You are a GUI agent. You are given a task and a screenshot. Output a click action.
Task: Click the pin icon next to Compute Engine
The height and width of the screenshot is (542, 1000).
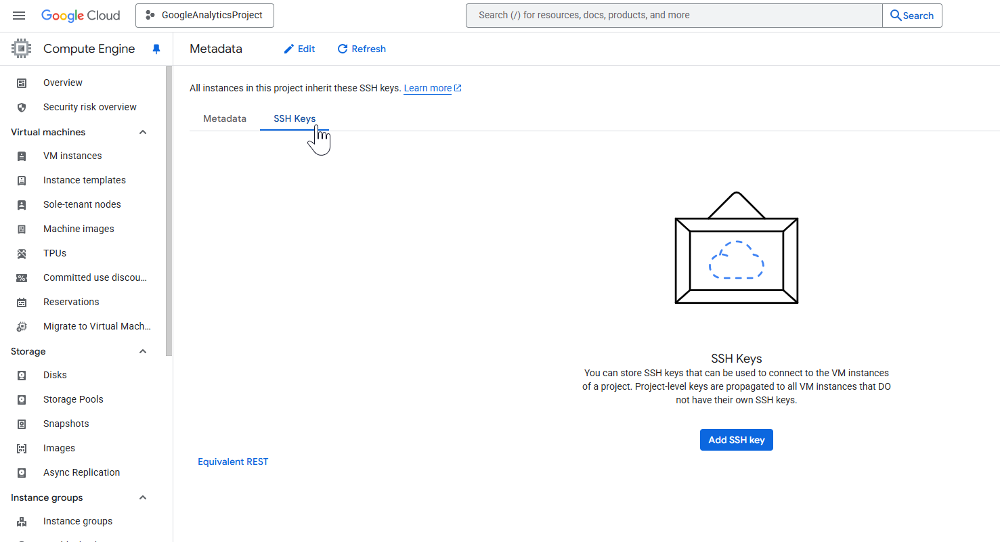pos(156,49)
